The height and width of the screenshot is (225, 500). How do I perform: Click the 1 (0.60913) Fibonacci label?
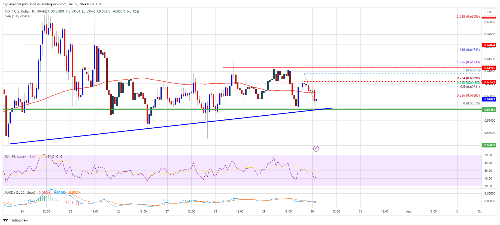click(471, 70)
